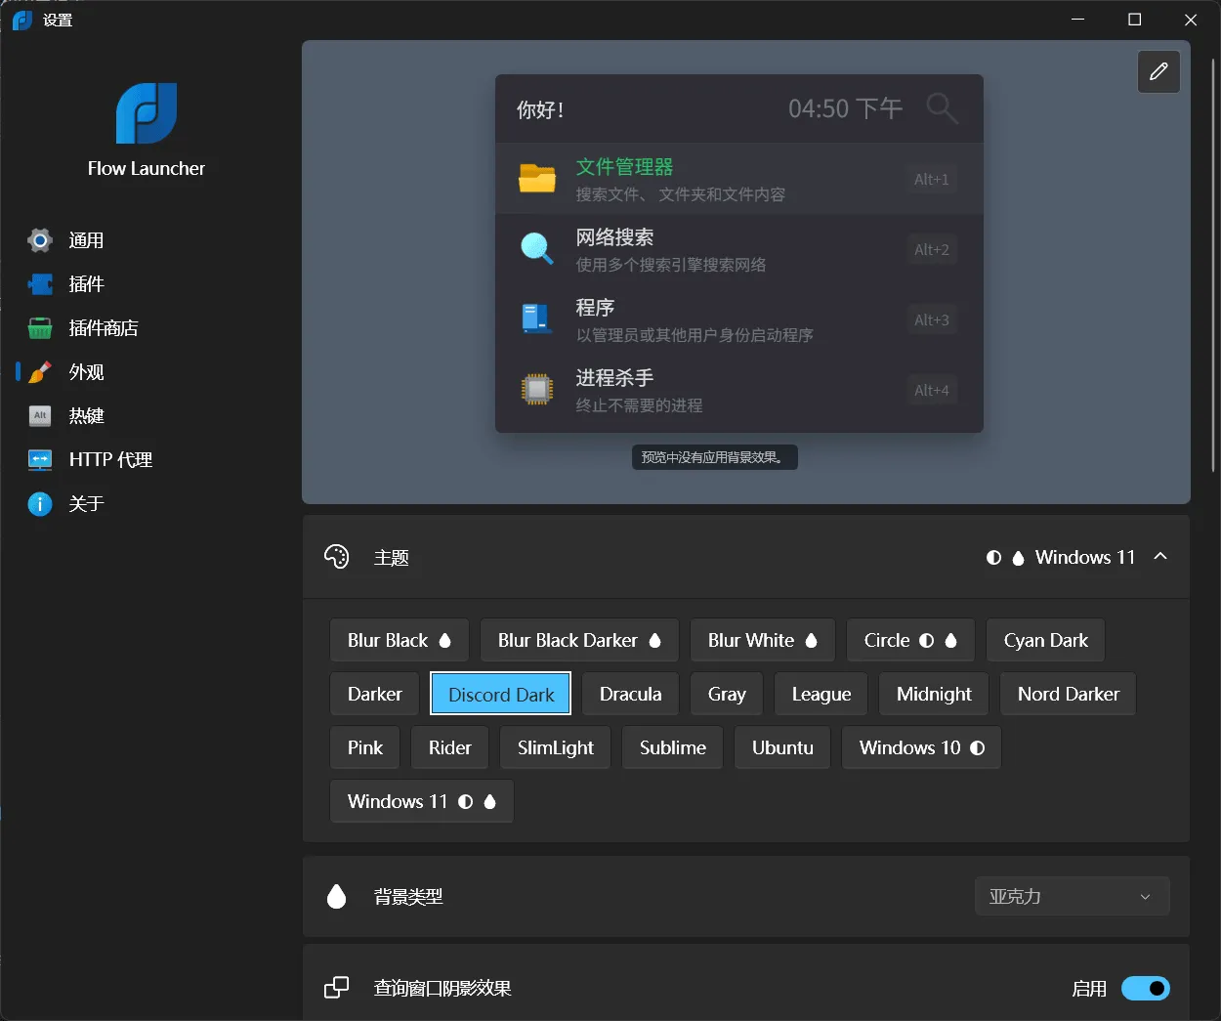1221x1021 pixels.
Task: Pick the Darker theme
Action: tap(375, 695)
